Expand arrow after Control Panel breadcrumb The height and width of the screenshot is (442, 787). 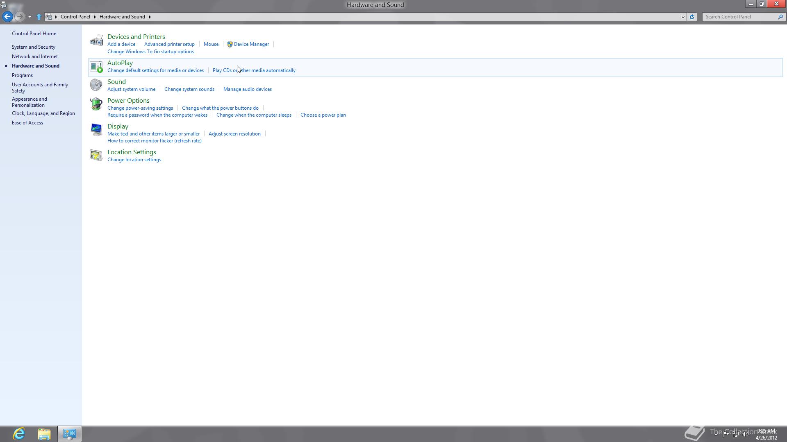95,17
